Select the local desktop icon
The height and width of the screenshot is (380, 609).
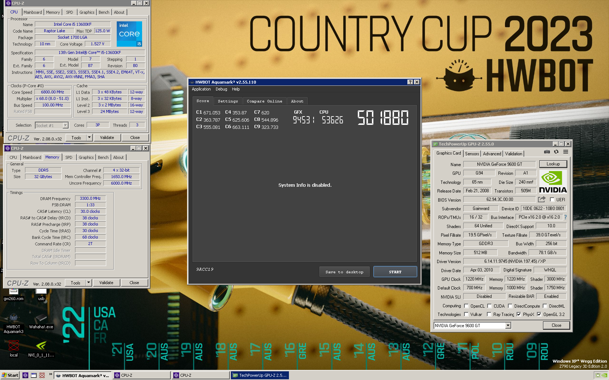(x=13, y=349)
